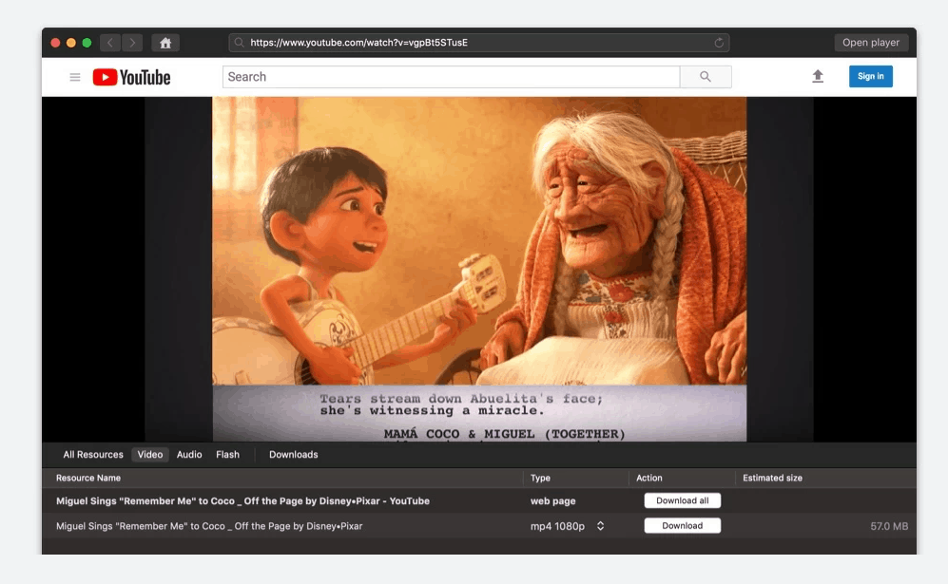
Task: Open the home page via house icon
Action: pos(165,43)
